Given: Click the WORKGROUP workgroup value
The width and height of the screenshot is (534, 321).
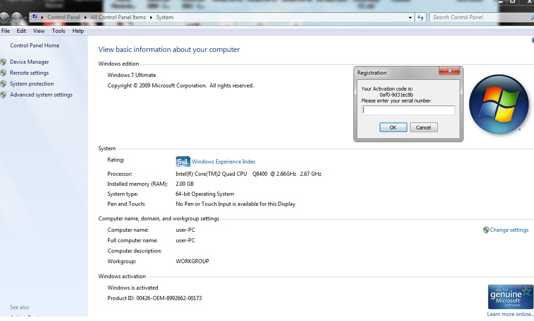Looking at the screenshot, I should tap(192, 261).
